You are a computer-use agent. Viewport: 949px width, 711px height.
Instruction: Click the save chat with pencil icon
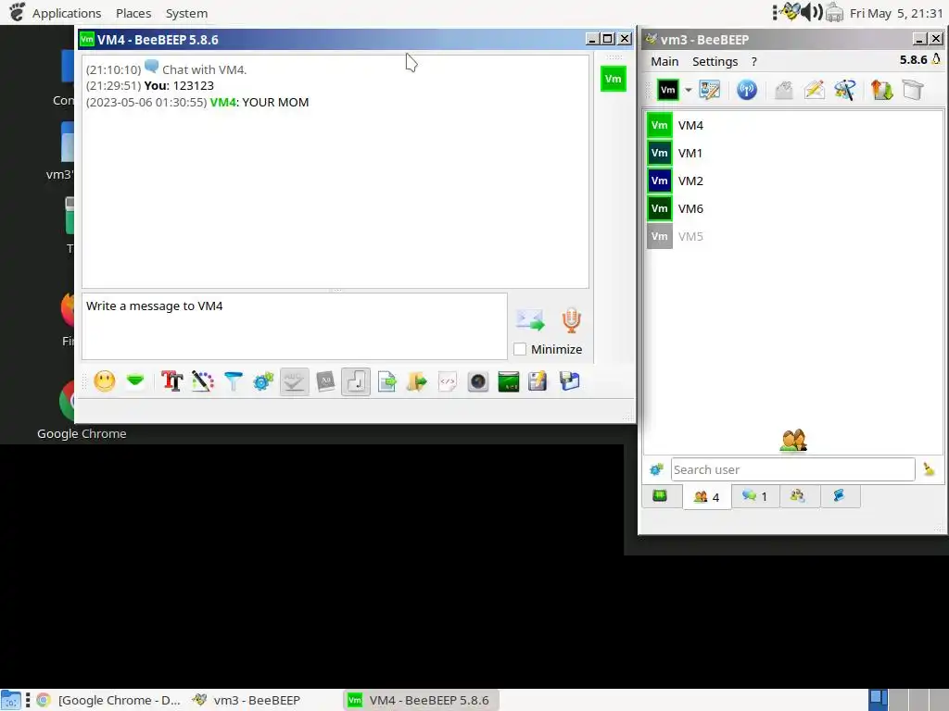pyautogui.click(x=538, y=381)
